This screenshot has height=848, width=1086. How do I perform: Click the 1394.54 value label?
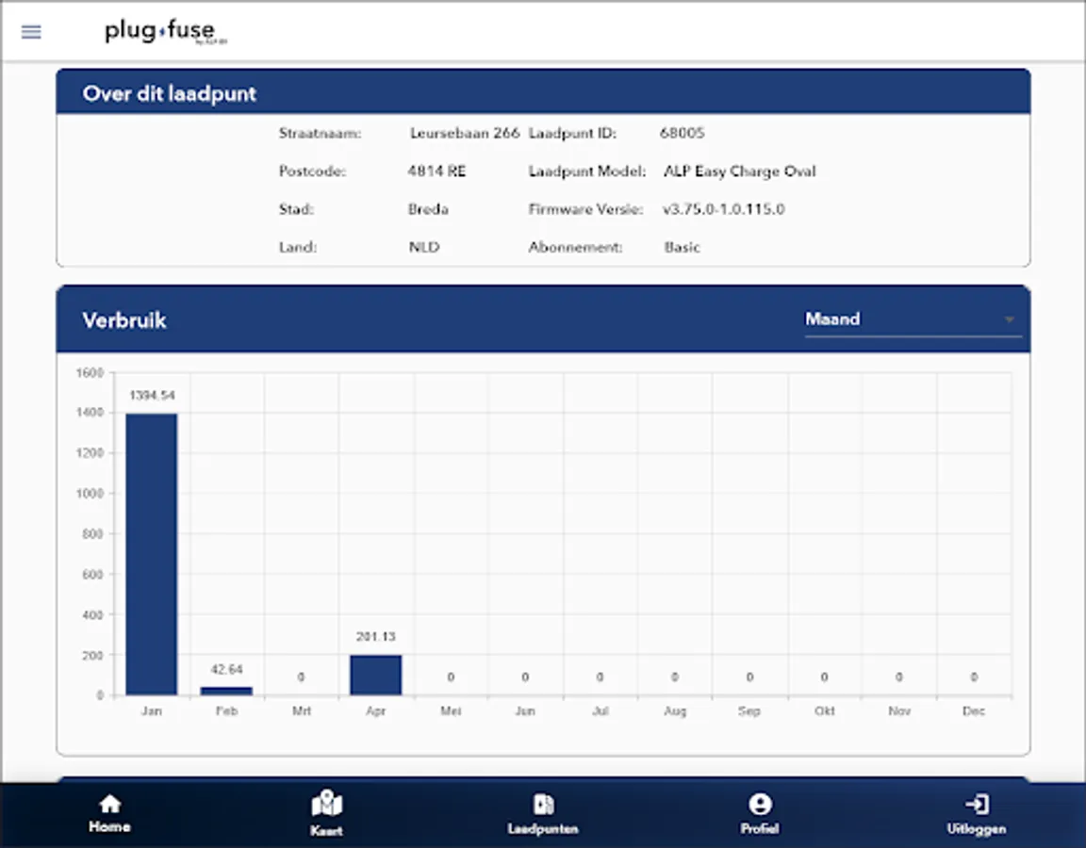tap(152, 396)
